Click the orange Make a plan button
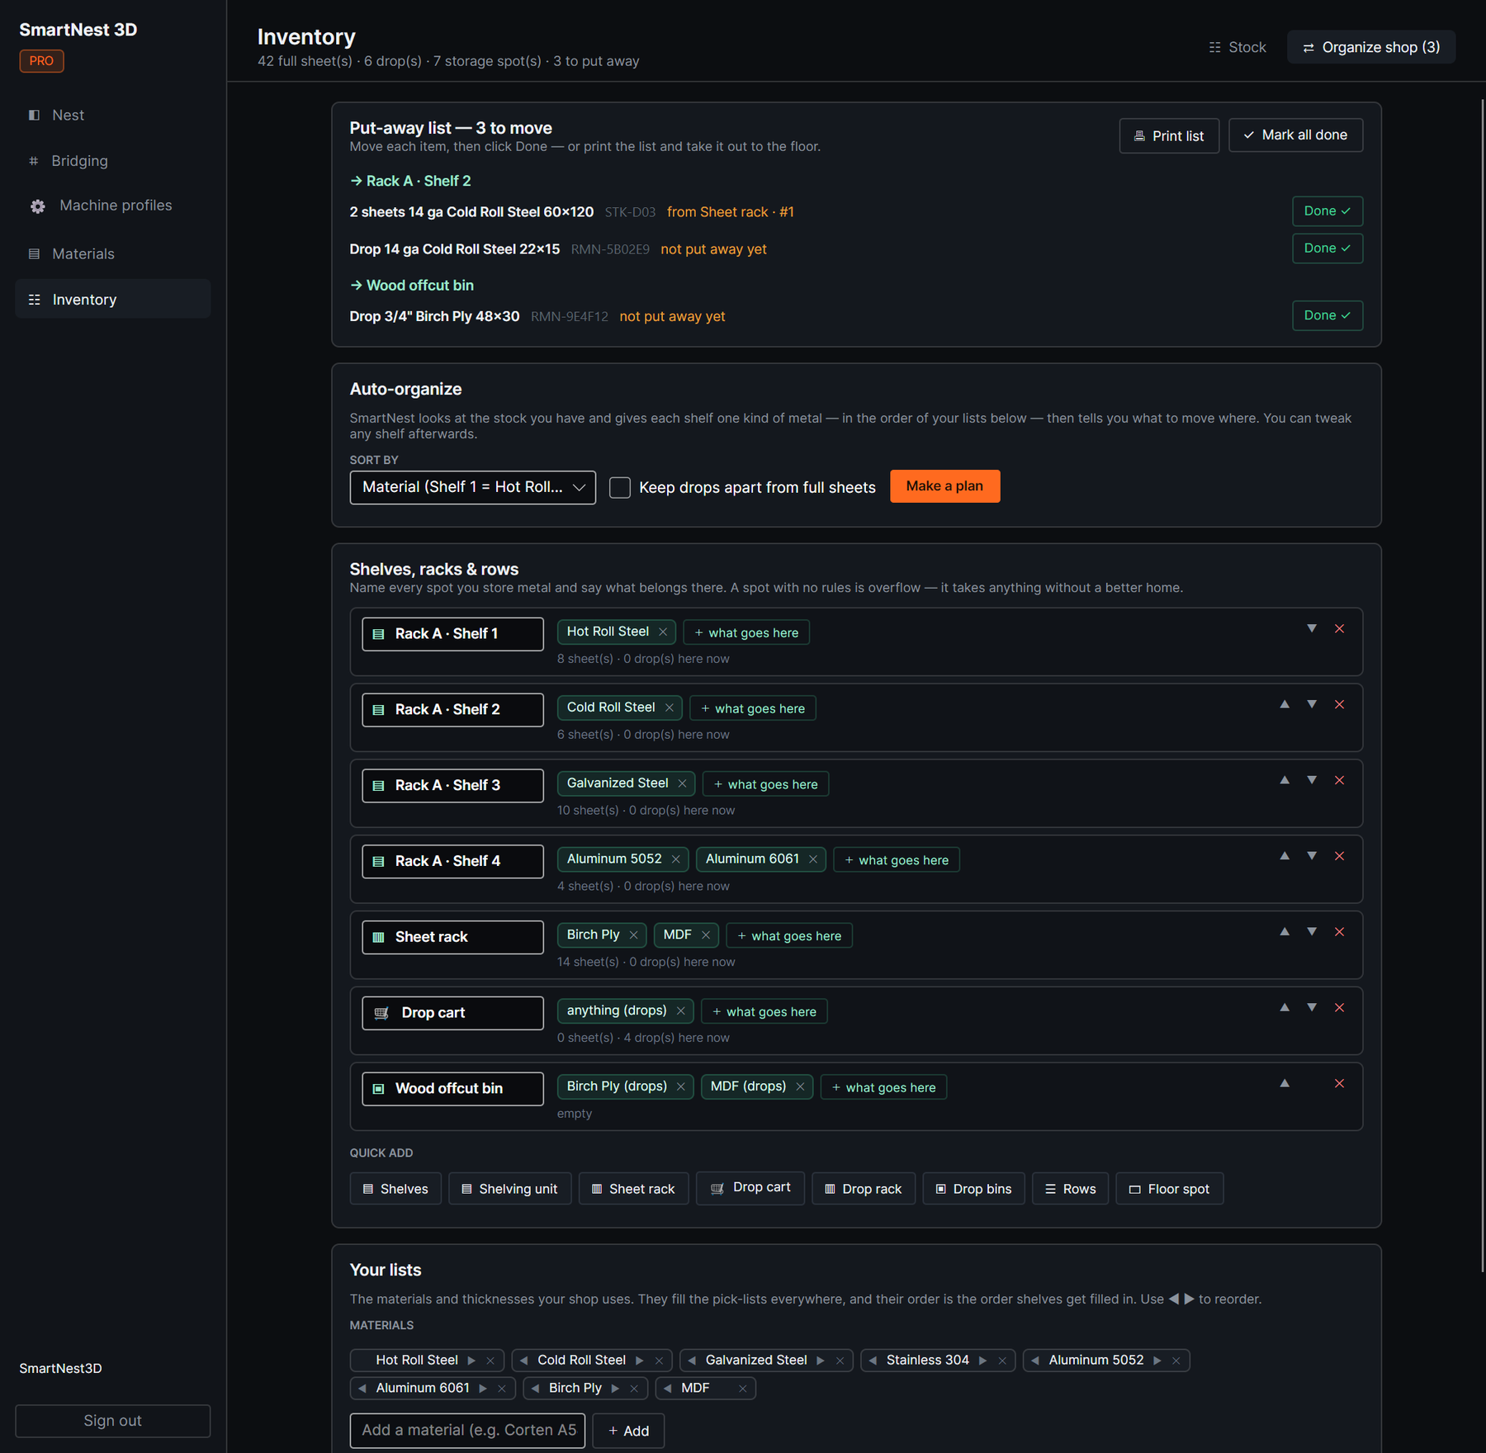This screenshot has width=1486, height=1453. click(944, 486)
